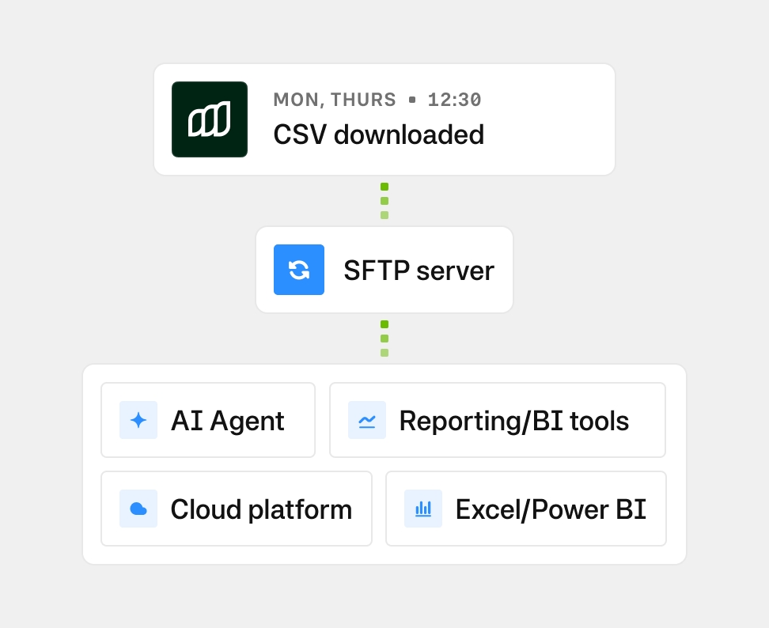
Task: Click the Excel/Power BI bar chart icon
Action: point(423,509)
